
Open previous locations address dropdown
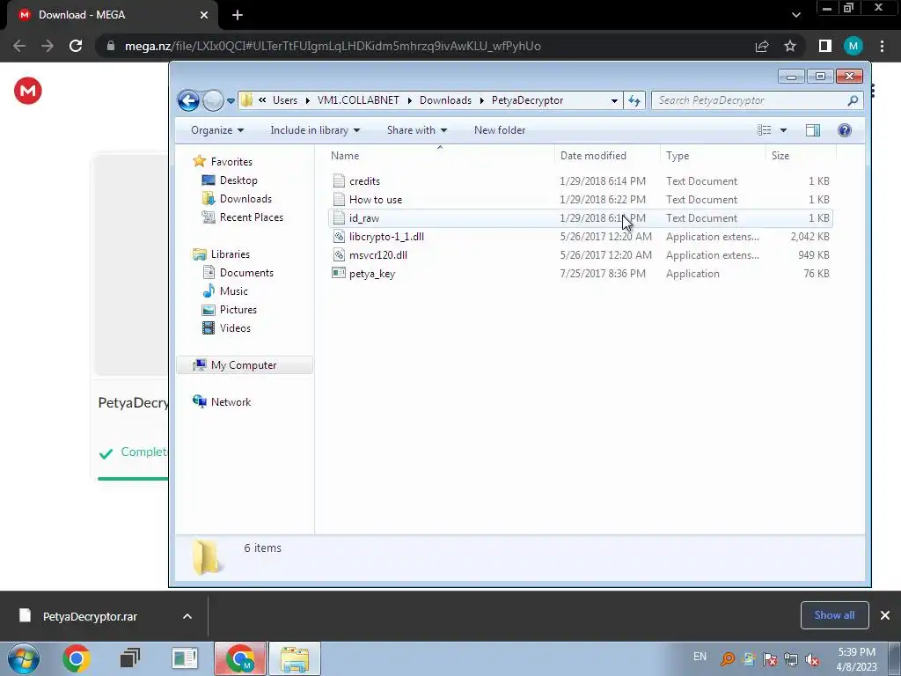click(614, 100)
